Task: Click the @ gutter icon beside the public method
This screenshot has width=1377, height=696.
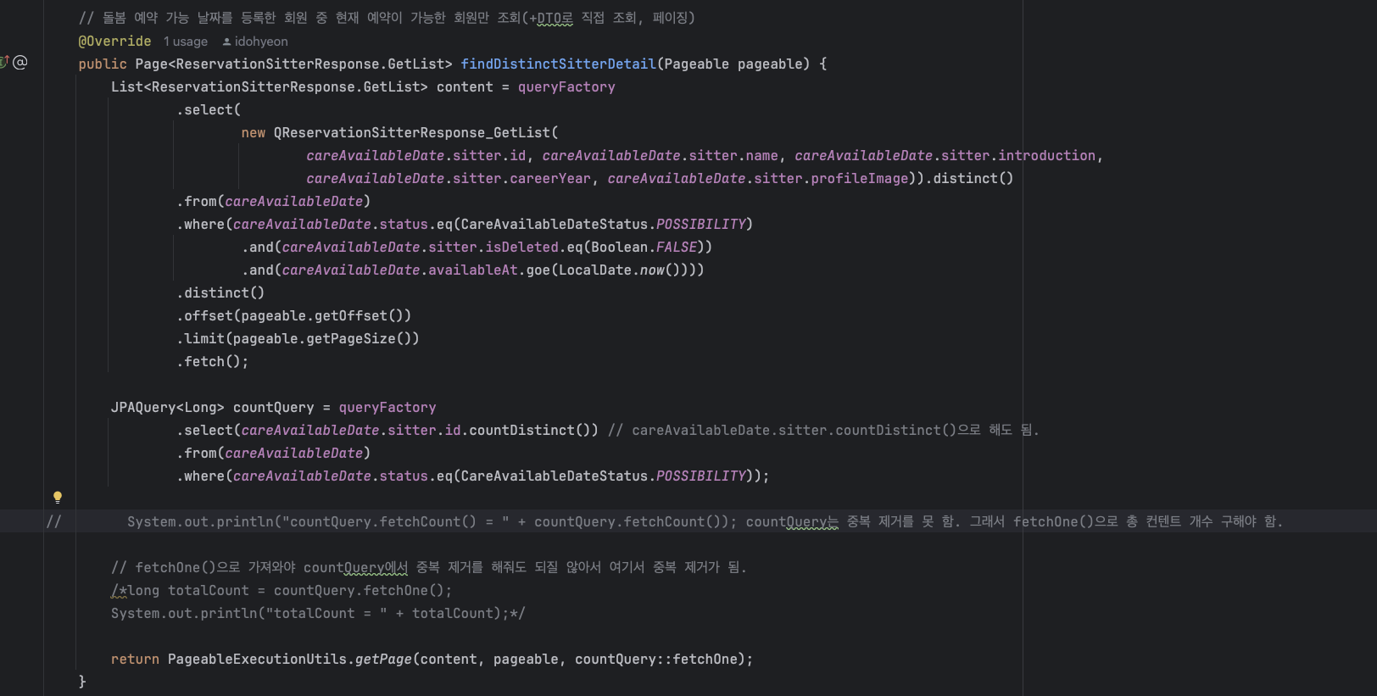Action: pos(20,62)
